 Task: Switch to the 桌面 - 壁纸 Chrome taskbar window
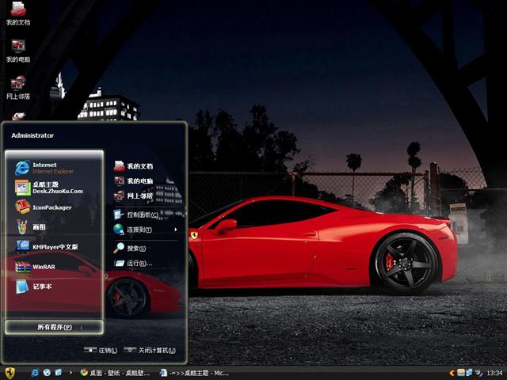115,373
